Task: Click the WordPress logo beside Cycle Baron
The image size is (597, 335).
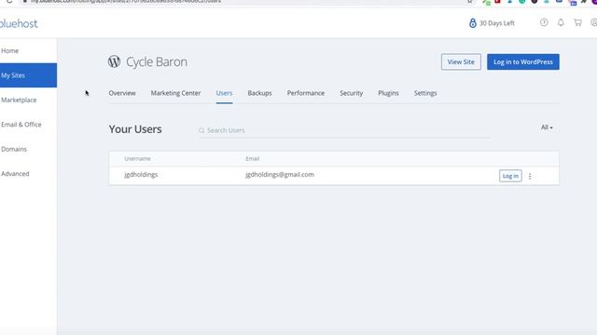Action: (x=114, y=61)
